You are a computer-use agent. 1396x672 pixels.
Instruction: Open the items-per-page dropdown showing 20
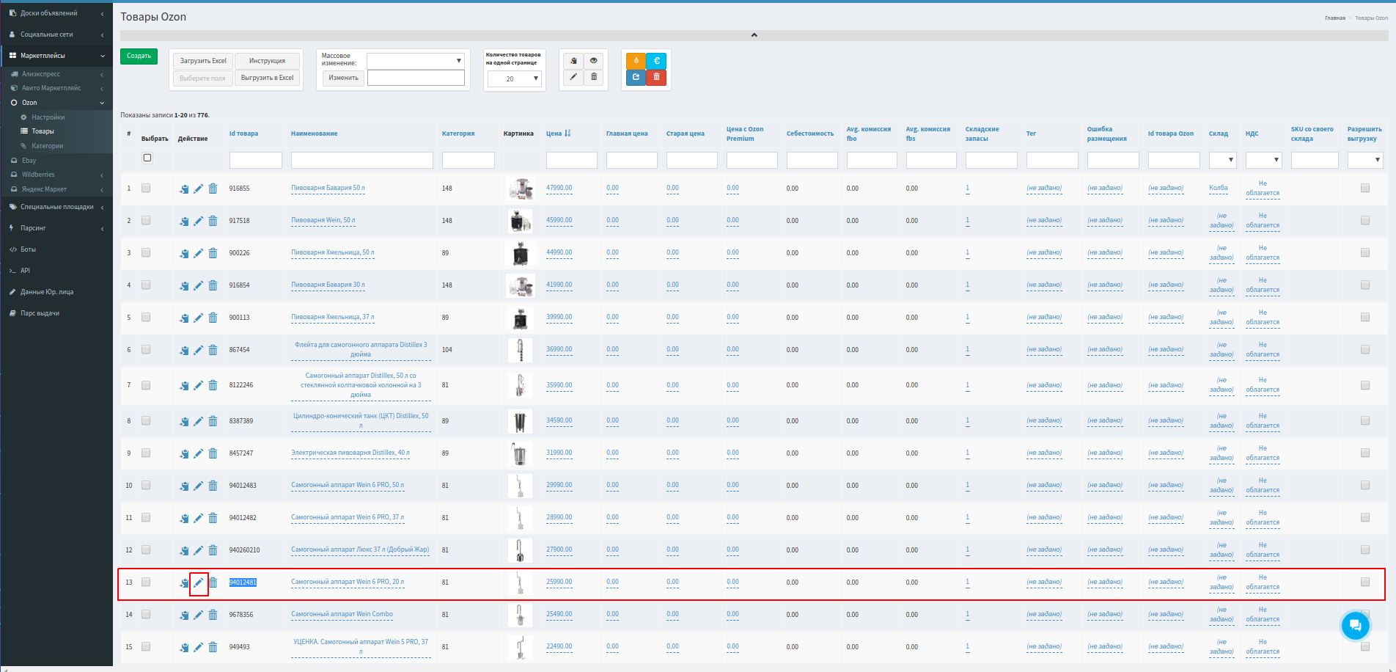[x=514, y=78]
